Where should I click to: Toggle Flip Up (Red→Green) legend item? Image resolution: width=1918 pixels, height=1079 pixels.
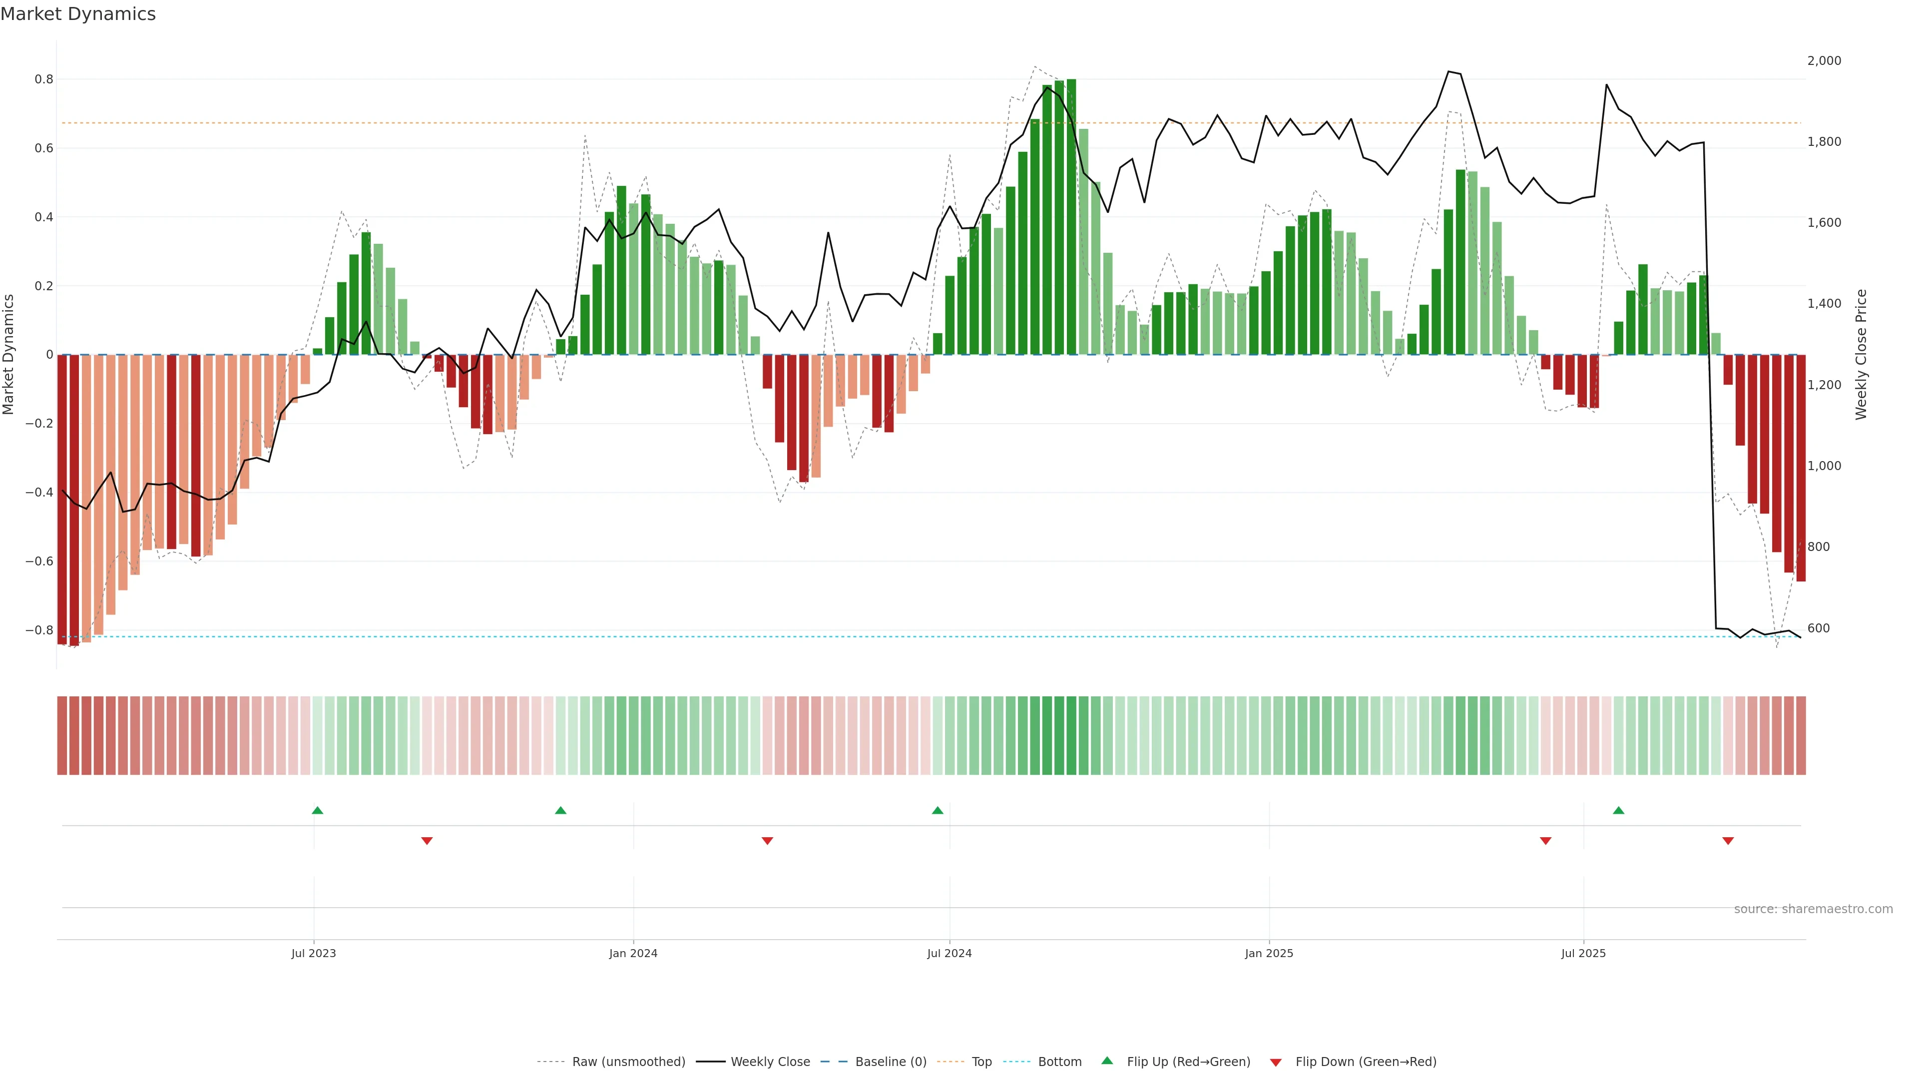click(1188, 1062)
